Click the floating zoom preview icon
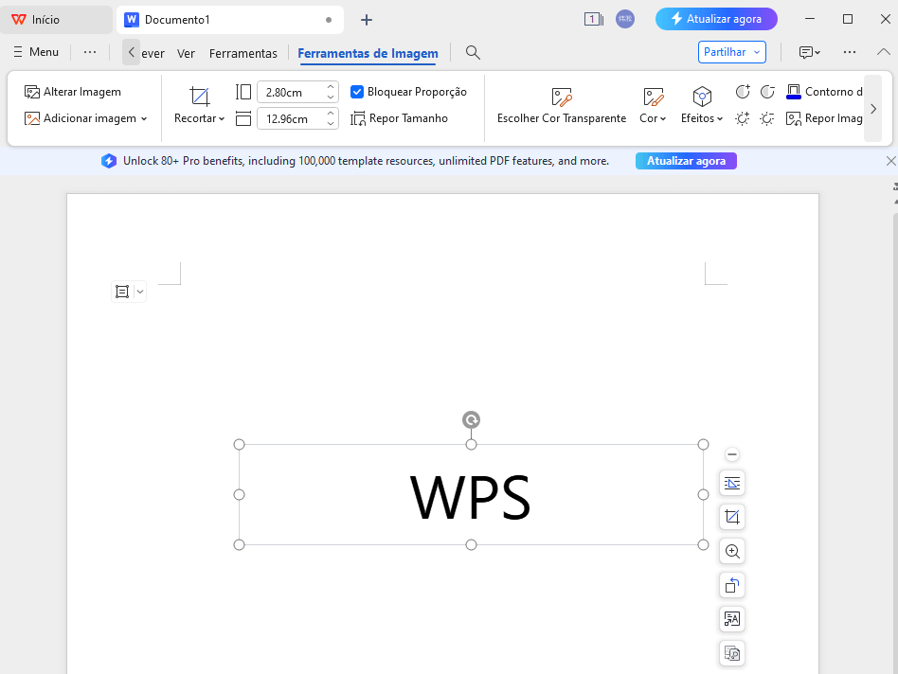This screenshot has height=674, width=898. point(732,551)
